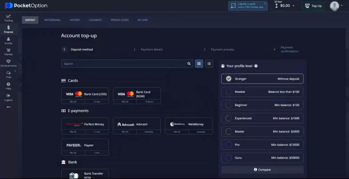Open the Trading section in sidebar

(x=8, y=18)
